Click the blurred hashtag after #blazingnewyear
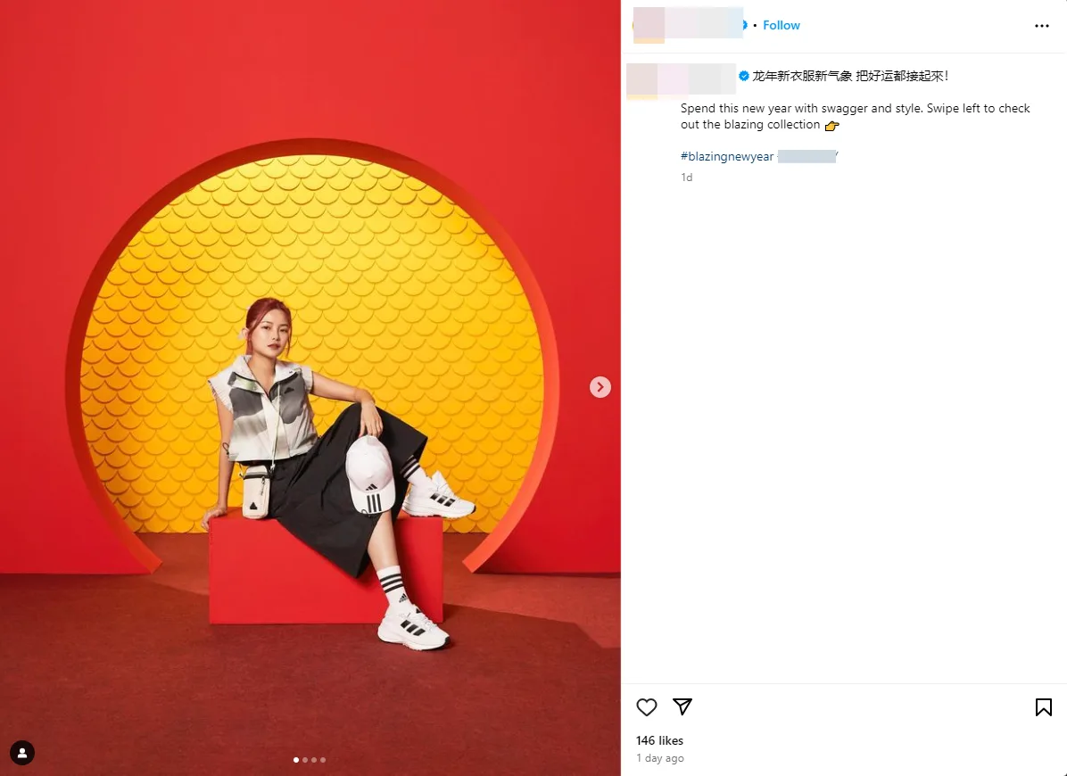 coord(807,156)
